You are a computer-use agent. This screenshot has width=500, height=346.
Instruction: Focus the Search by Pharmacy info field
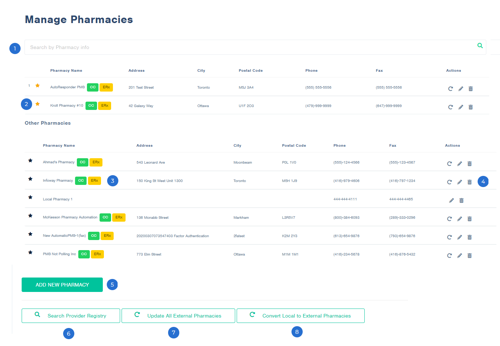249,47
